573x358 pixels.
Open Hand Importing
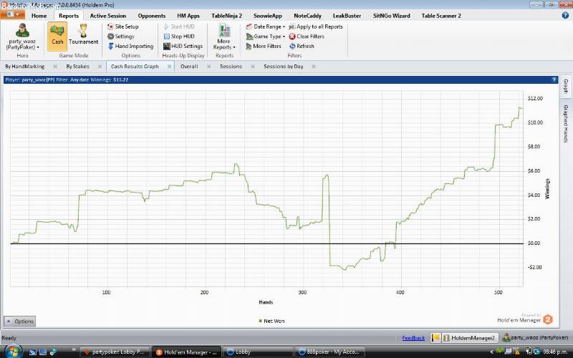(130, 47)
